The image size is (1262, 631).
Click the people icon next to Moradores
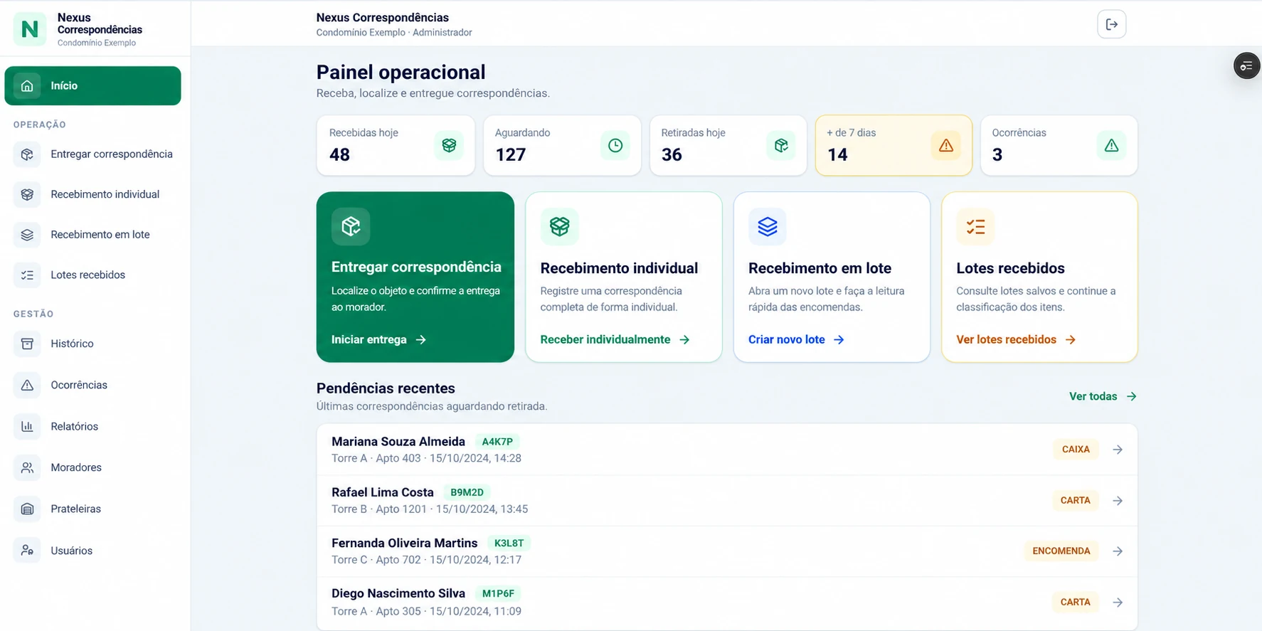click(27, 467)
